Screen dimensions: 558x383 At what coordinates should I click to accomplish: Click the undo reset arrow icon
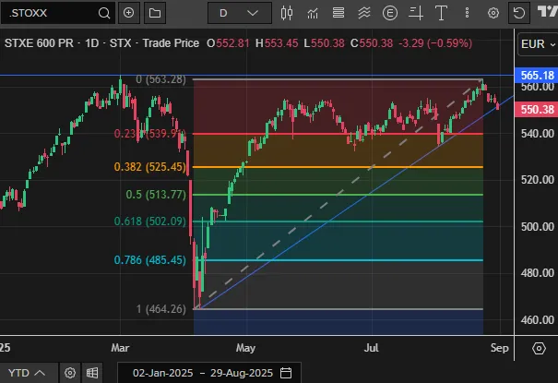519,13
